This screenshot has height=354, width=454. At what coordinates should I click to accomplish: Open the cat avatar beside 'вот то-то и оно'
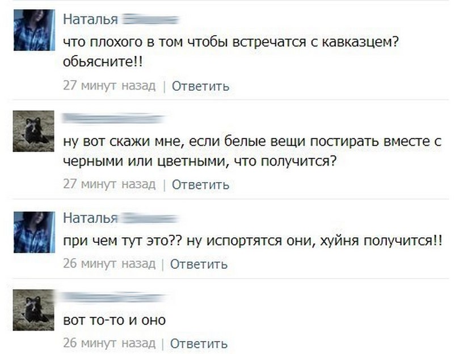coord(34,309)
